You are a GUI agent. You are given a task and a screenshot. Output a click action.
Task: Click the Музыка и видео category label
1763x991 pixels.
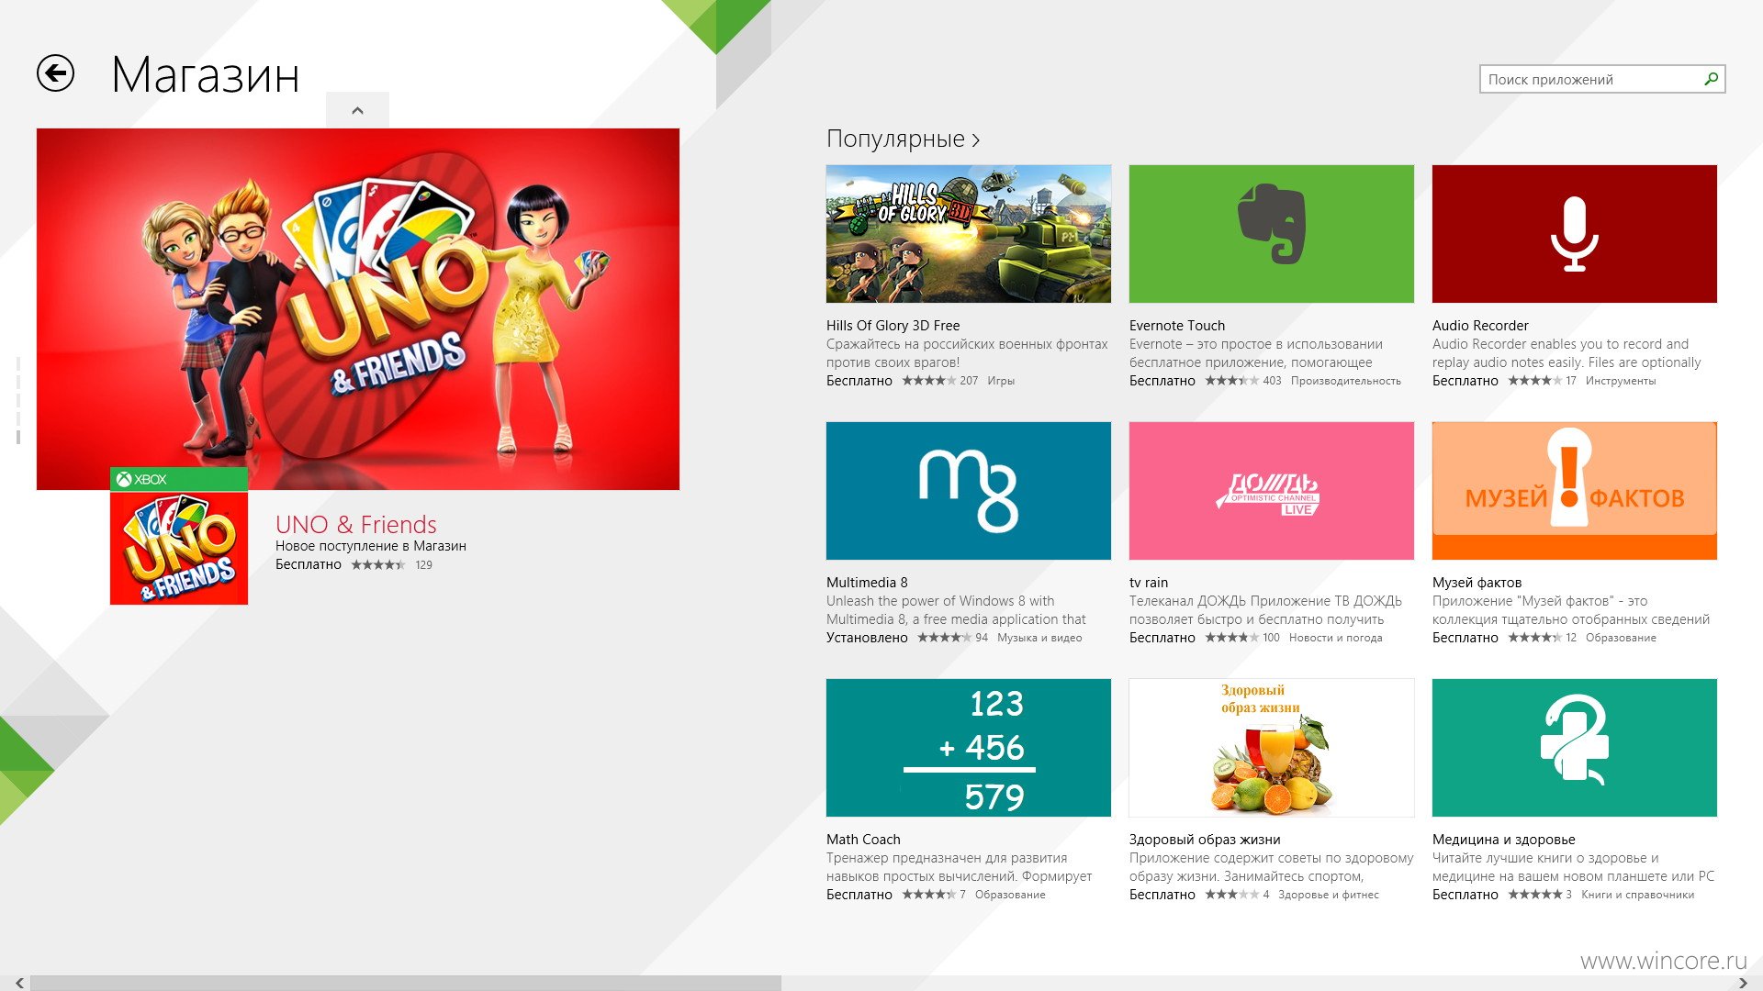[1039, 637]
